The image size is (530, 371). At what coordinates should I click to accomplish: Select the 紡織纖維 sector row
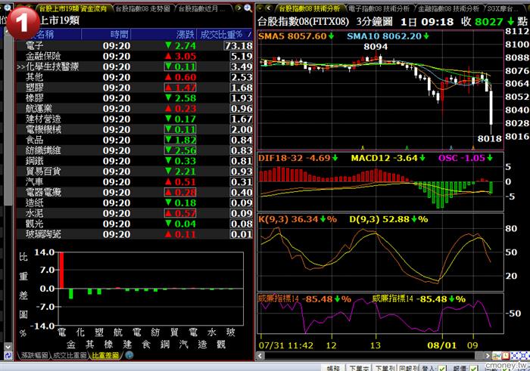click(135, 150)
